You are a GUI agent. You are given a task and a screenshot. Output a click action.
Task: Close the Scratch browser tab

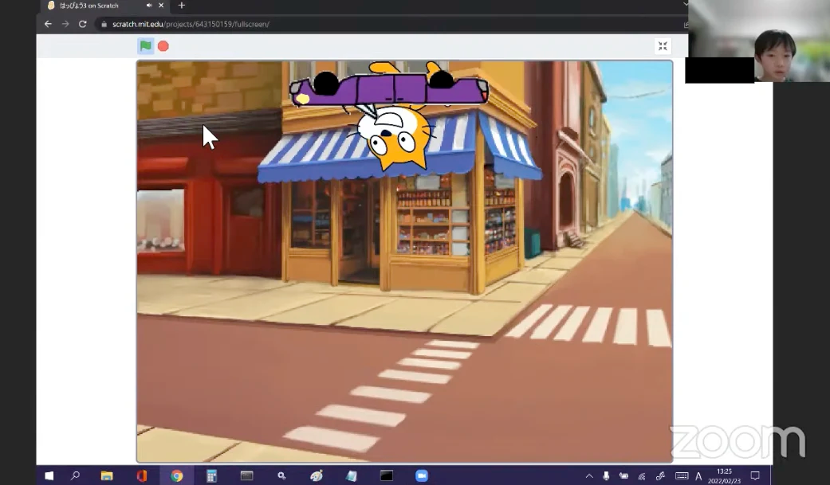[161, 6]
